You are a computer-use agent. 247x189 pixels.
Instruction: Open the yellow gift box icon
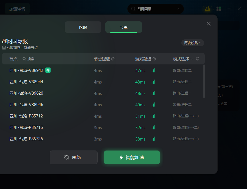tap(207, 9)
